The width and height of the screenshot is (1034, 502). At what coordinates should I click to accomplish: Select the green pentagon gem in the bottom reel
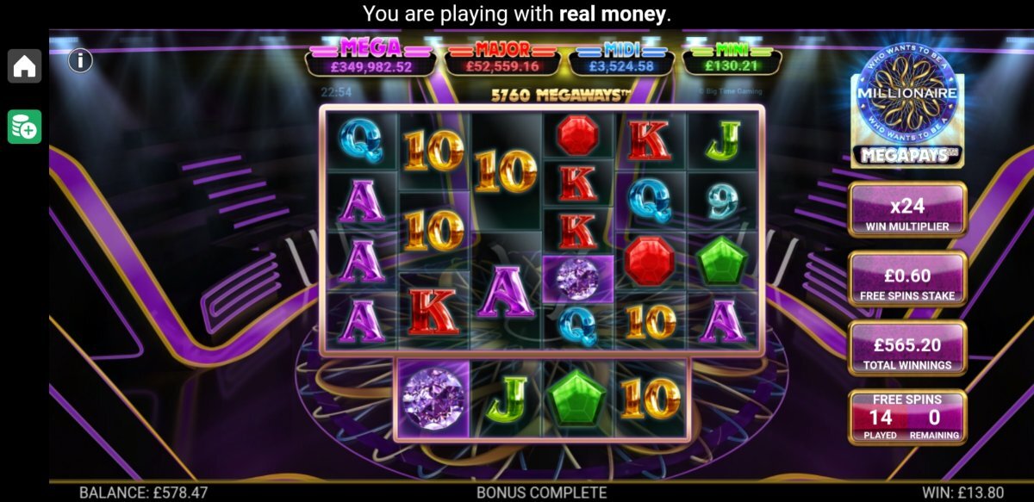pyautogui.click(x=577, y=397)
